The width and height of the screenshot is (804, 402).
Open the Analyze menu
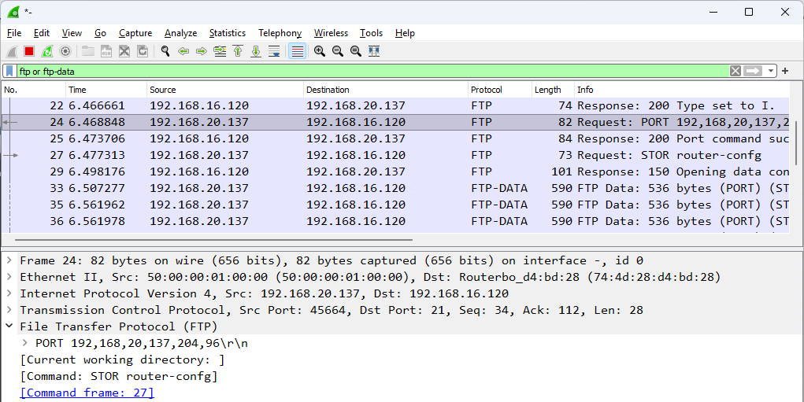click(x=180, y=33)
